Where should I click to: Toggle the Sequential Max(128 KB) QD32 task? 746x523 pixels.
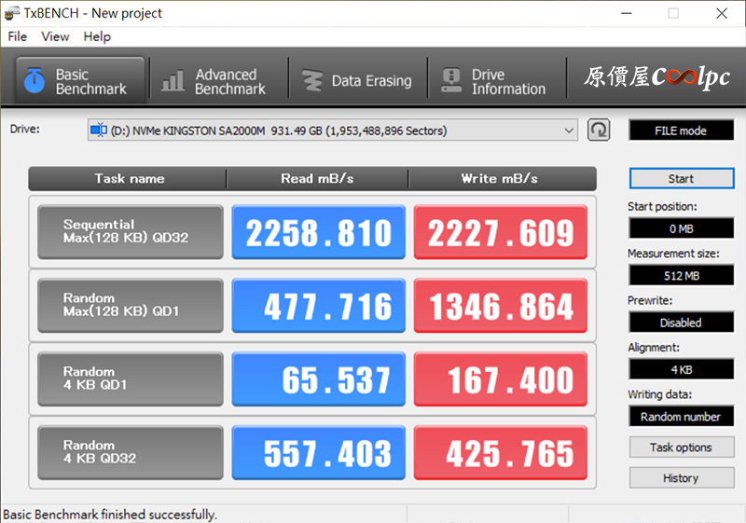click(x=130, y=232)
